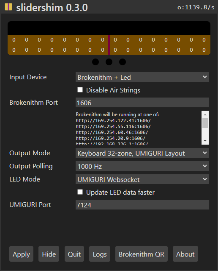
Task: Click the slidershim 0.3.0 title text
Action: tap(52, 8)
